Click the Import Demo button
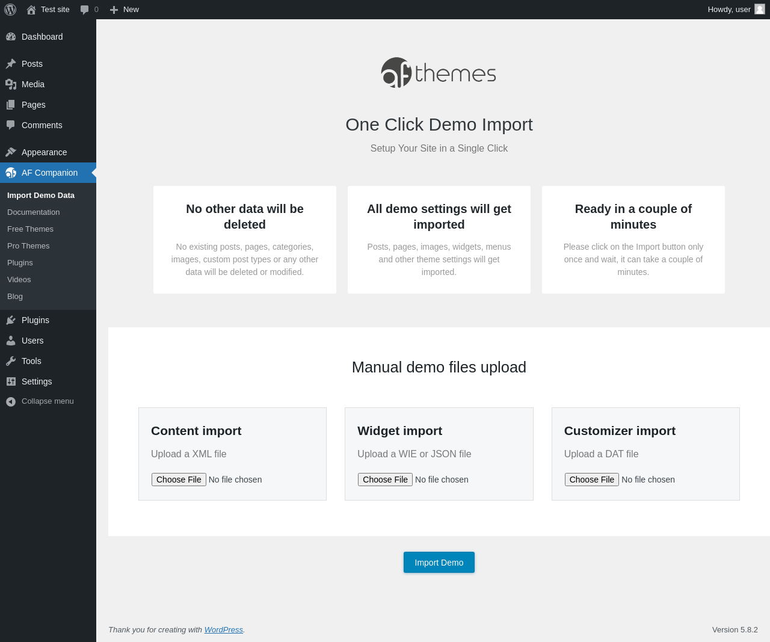The image size is (770, 642). click(x=439, y=563)
